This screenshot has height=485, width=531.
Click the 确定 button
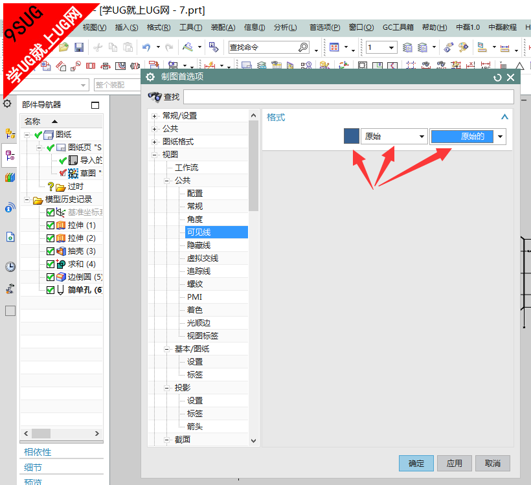click(x=416, y=464)
